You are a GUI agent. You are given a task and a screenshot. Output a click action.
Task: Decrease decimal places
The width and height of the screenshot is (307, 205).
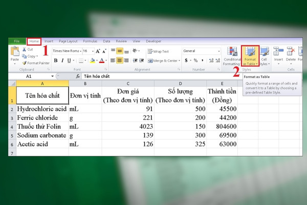point(218,60)
